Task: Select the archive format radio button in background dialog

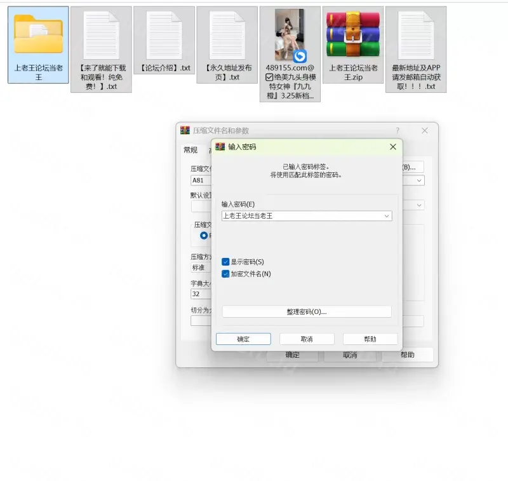Action: pos(204,235)
